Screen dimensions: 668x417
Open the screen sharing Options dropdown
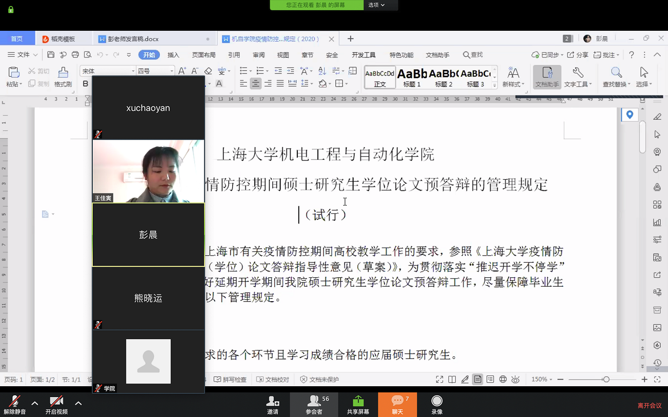click(x=376, y=5)
